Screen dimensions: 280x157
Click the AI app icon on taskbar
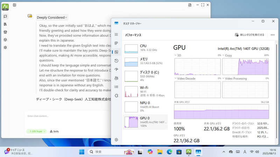point(189,152)
